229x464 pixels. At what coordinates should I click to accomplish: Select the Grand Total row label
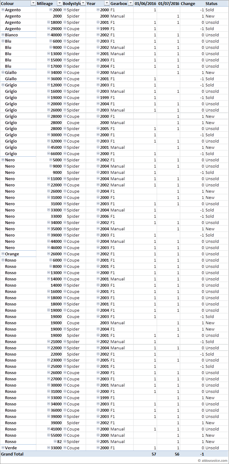click(x=13, y=454)
